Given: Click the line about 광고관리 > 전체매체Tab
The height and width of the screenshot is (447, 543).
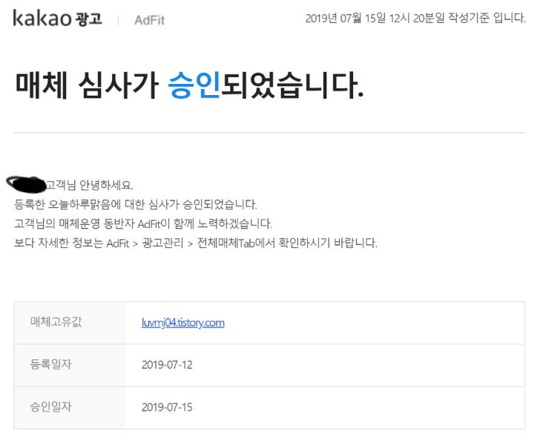Looking at the screenshot, I should [196, 243].
